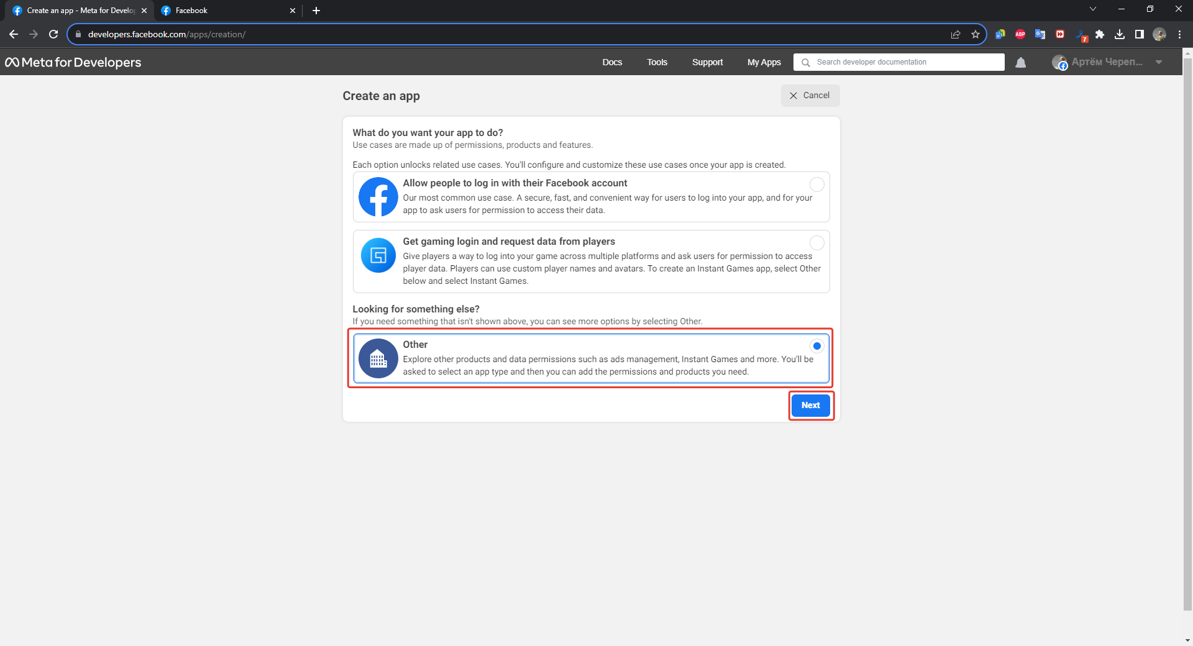Open the Chrome downloads icon
The height and width of the screenshot is (646, 1193).
(1120, 34)
